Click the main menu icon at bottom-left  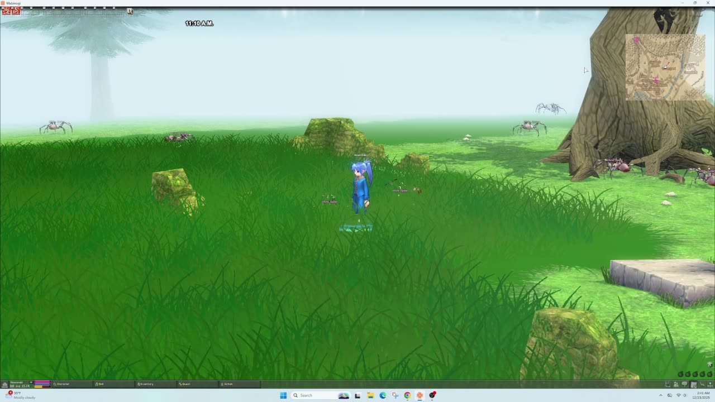[x=5, y=384]
